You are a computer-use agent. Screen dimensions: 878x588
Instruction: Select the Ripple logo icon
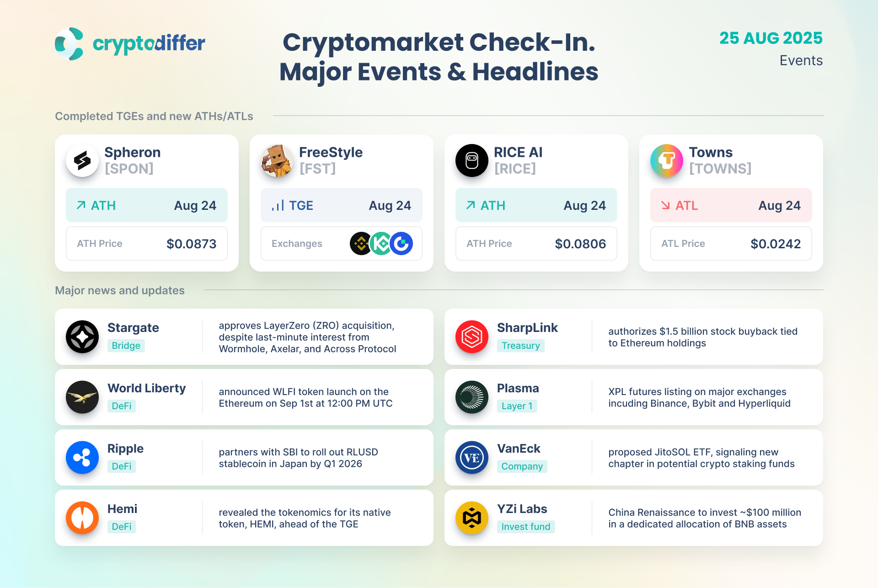[x=82, y=458]
